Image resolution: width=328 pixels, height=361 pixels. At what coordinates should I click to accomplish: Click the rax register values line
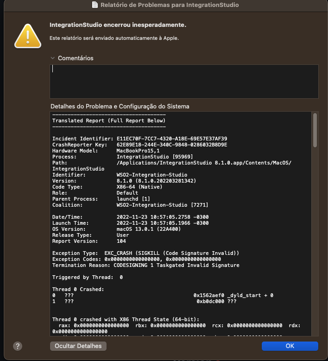point(177,328)
